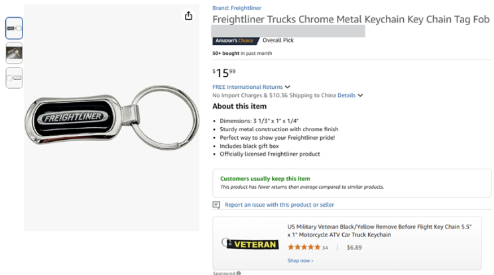Click the VETERAN keychain ad image
The image size is (494, 275).
pos(250,243)
